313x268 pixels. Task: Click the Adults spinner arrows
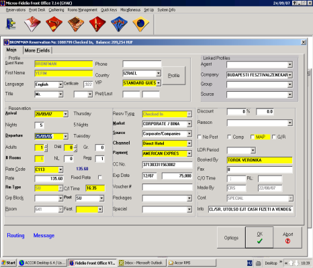click(x=46, y=147)
